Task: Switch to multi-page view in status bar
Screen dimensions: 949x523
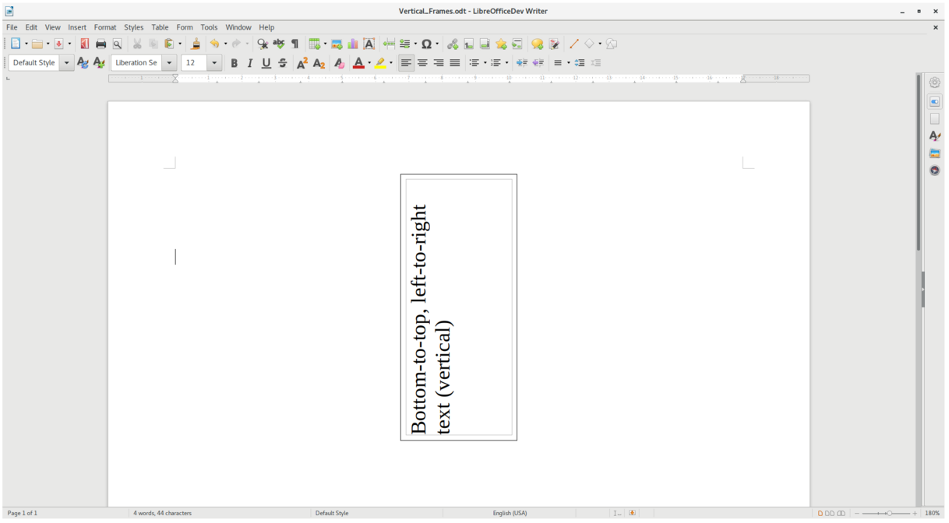Action: [x=830, y=513]
